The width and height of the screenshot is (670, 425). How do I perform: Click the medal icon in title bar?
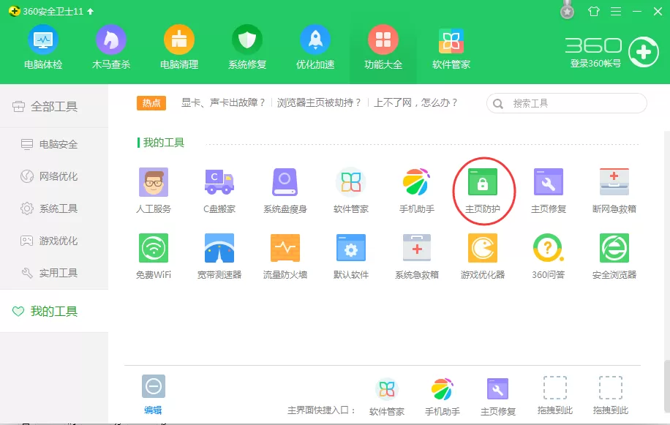point(567,10)
